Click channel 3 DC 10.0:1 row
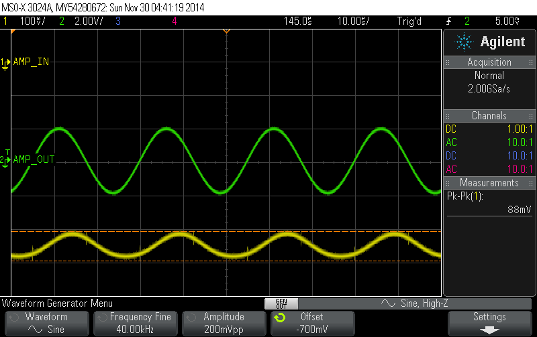The image size is (537, 337). tap(489, 155)
